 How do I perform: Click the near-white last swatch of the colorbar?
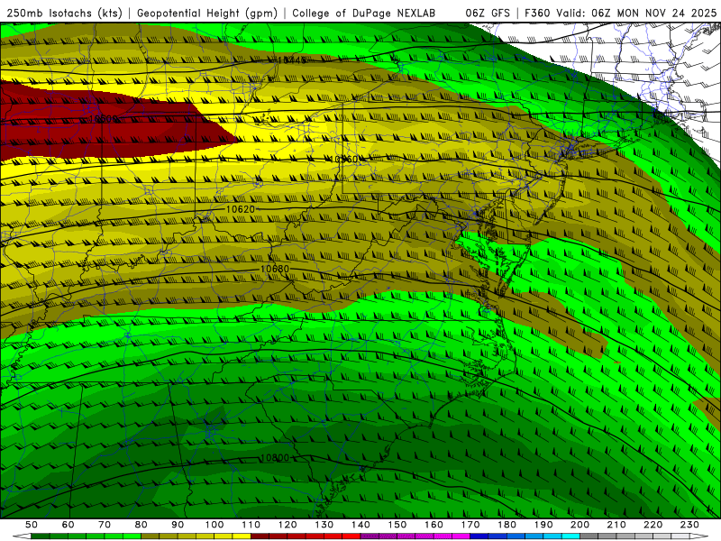pyautogui.click(x=680, y=536)
